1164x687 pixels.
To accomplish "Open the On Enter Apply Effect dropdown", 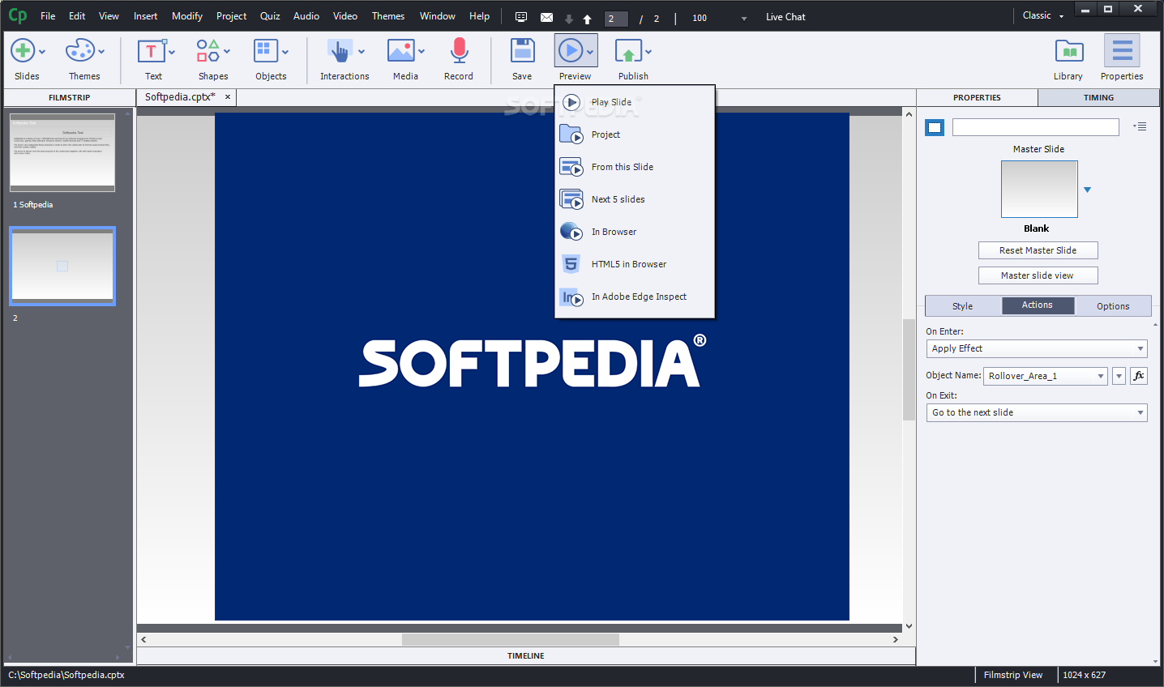I will pos(1037,348).
